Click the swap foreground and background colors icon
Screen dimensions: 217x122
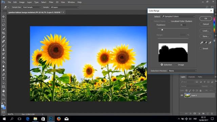tap(5, 103)
